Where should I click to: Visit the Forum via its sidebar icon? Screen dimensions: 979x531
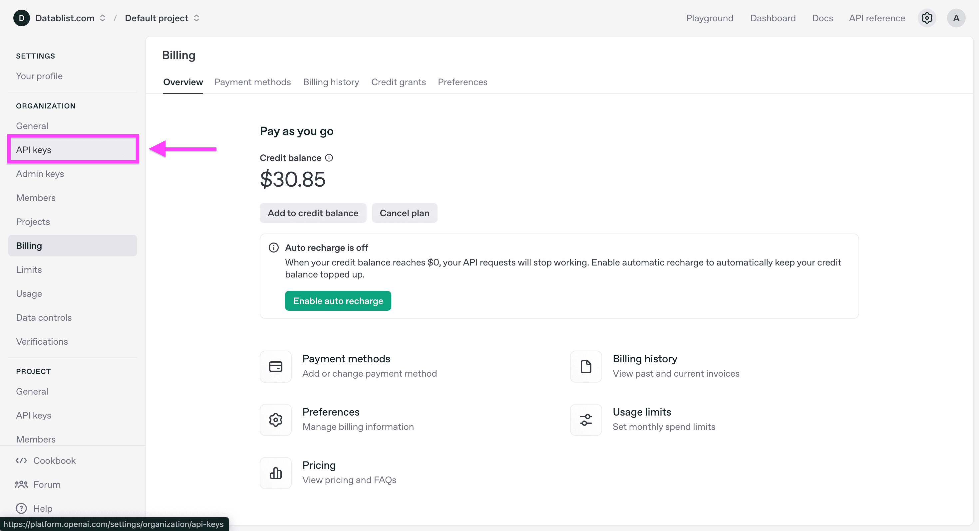click(x=21, y=484)
